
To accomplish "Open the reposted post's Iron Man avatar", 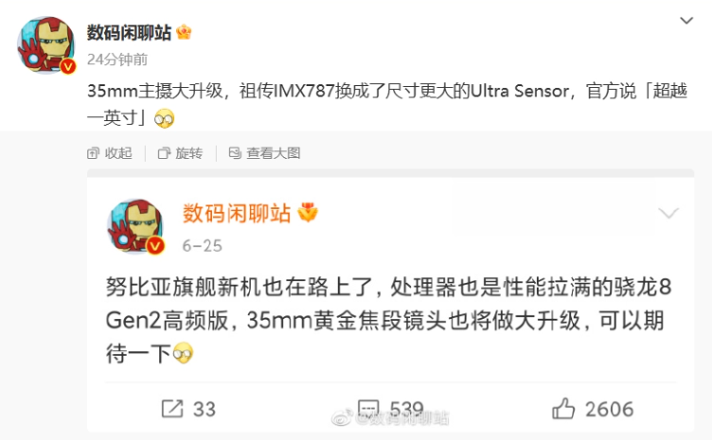I will [135, 226].
